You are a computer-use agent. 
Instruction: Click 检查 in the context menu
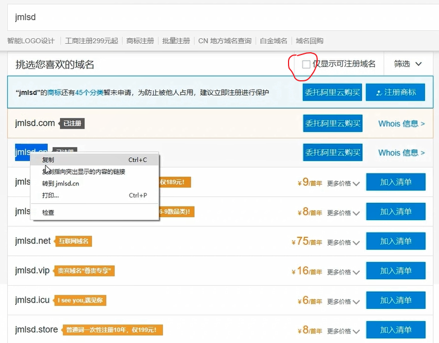point(48,213)
